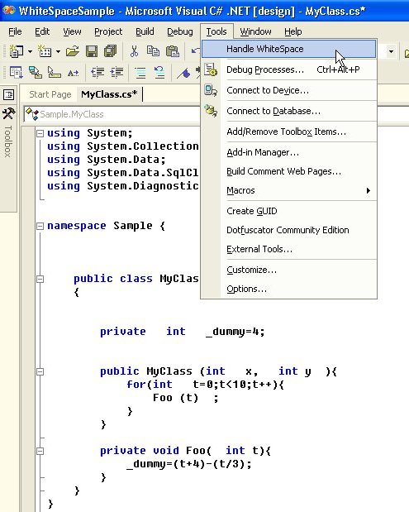Click the Copy icon
Screen dimensions: 409x512
153,51
